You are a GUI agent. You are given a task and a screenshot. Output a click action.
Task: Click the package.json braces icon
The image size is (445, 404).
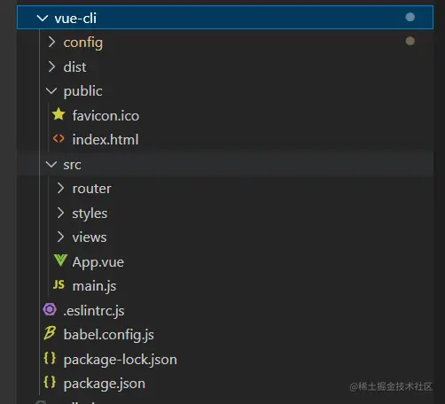50,382
